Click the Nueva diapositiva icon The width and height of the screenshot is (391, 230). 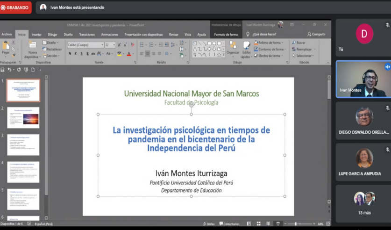[32, 45]
